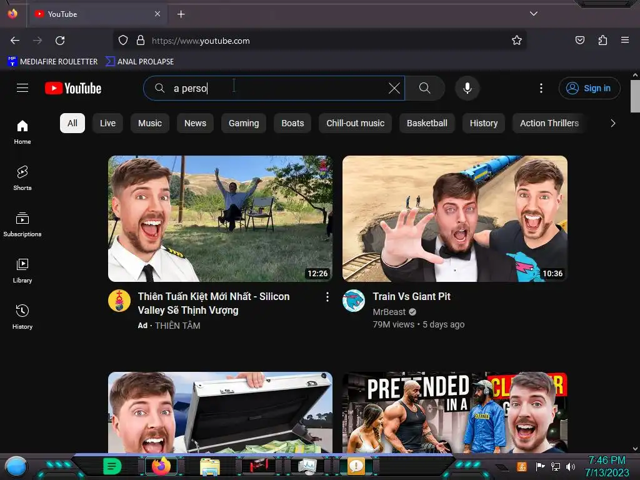Open the Pocket save icon
The height and width of the screenshot is (480, 640).
(579, 41)
